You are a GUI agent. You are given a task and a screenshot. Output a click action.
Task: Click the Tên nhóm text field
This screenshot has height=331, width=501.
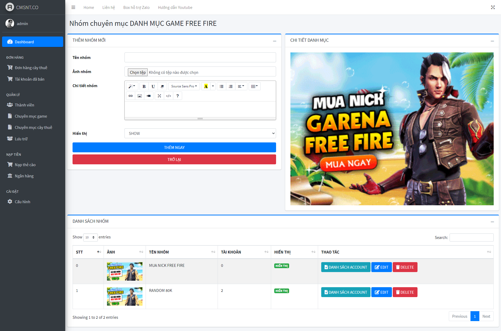200,57
